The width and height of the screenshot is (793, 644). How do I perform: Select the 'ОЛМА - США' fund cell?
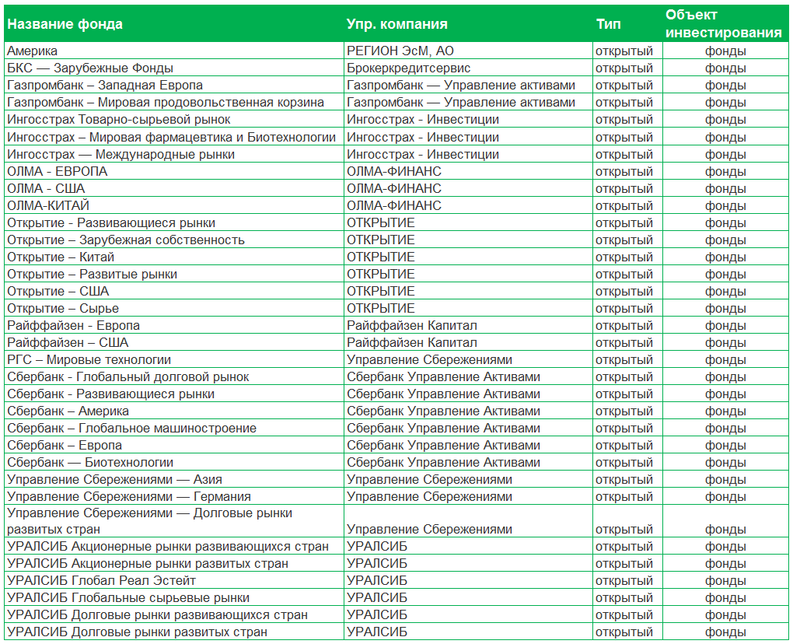(x=46, y=188)
